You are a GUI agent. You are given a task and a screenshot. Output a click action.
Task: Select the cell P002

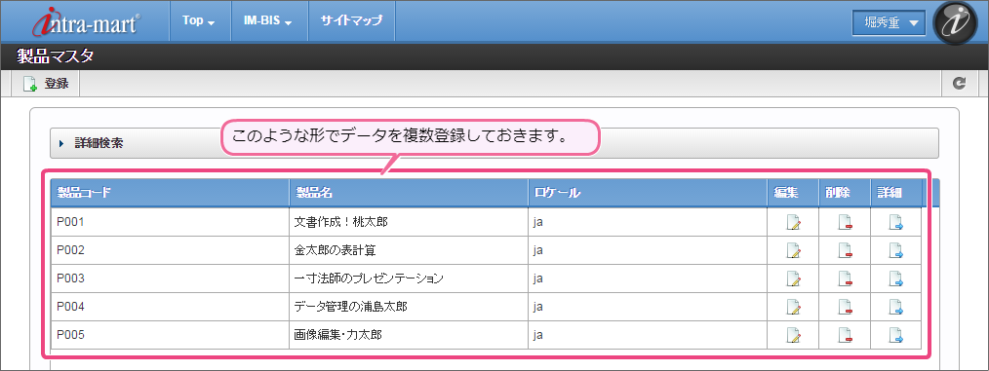tap(171, 250)
